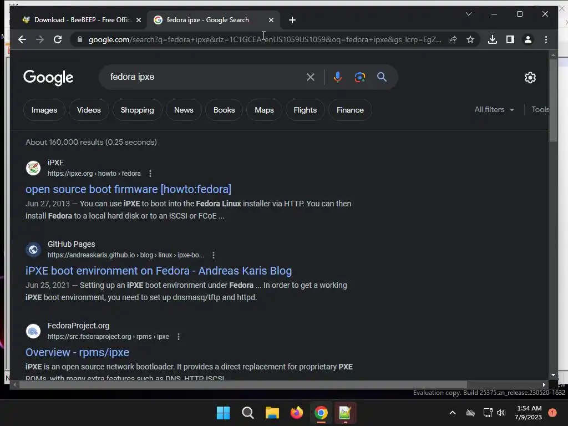Open network icon in system tray
The height and width of the screenshot is (426, 568).
488,413
